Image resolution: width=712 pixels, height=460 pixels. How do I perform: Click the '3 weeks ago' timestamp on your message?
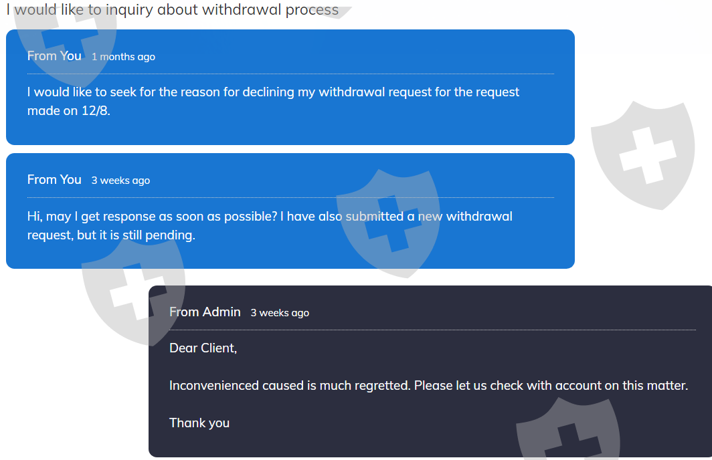120,181
